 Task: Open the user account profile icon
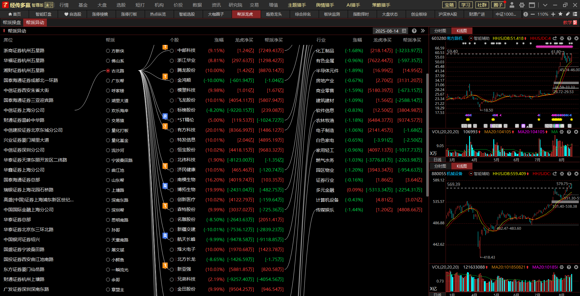(x=512, y=5)
